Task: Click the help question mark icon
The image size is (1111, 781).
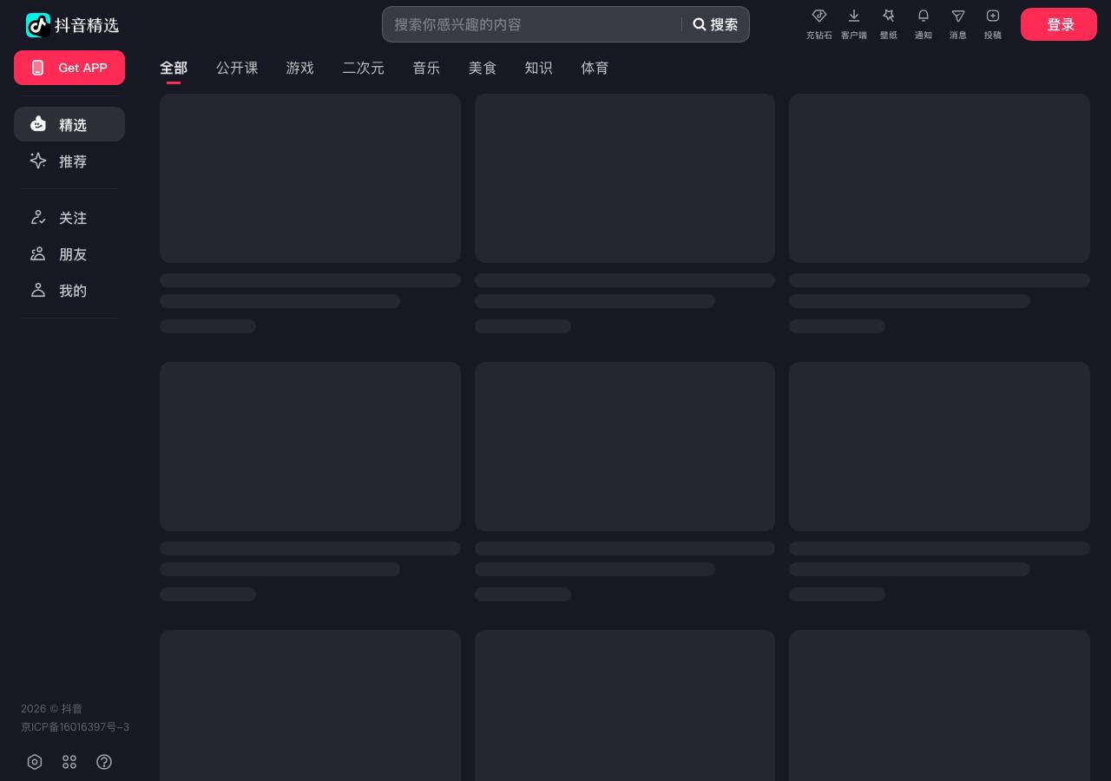Action: coord(104,762)
